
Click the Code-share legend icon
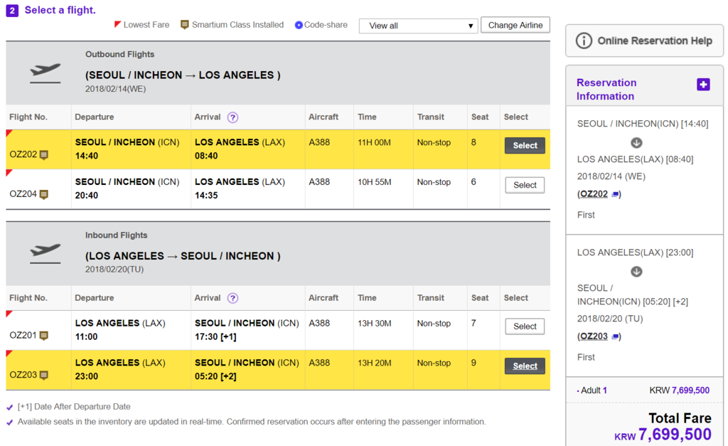tap(299, 25)
